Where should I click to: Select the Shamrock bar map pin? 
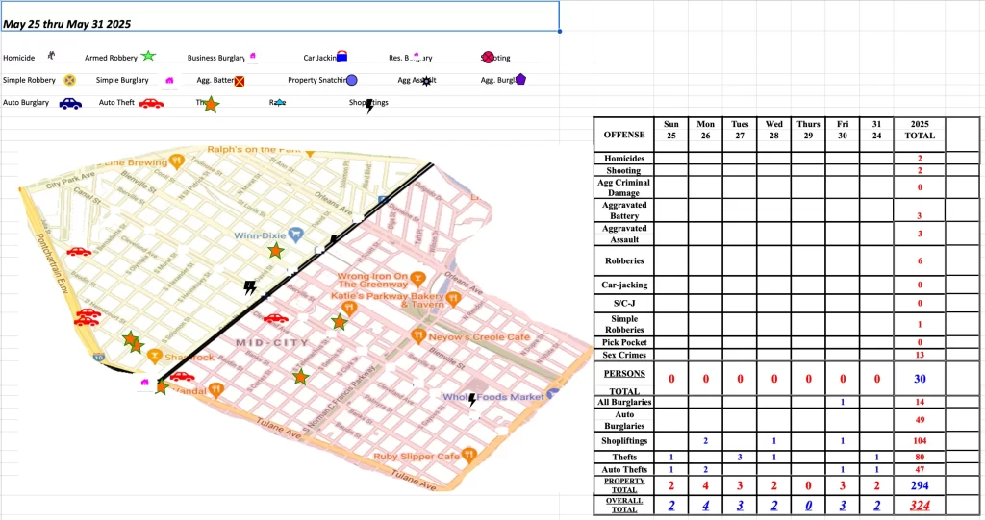pyautogui.click(x=154, y=356)
